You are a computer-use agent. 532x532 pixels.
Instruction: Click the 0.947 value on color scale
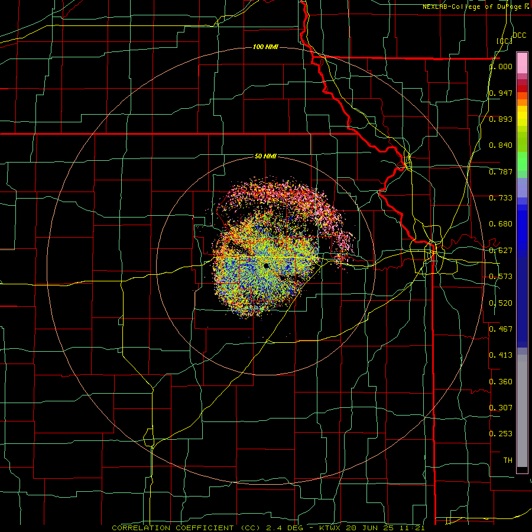click(501, 93)
